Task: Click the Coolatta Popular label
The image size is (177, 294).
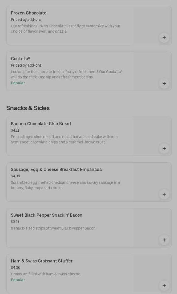Action: 18,83
